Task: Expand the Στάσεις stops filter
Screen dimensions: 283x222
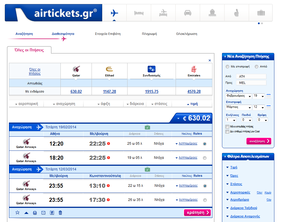Action: [236, 184]
